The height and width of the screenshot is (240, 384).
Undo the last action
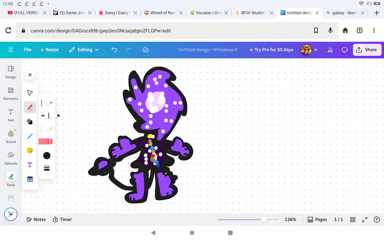tap(114, 50)
